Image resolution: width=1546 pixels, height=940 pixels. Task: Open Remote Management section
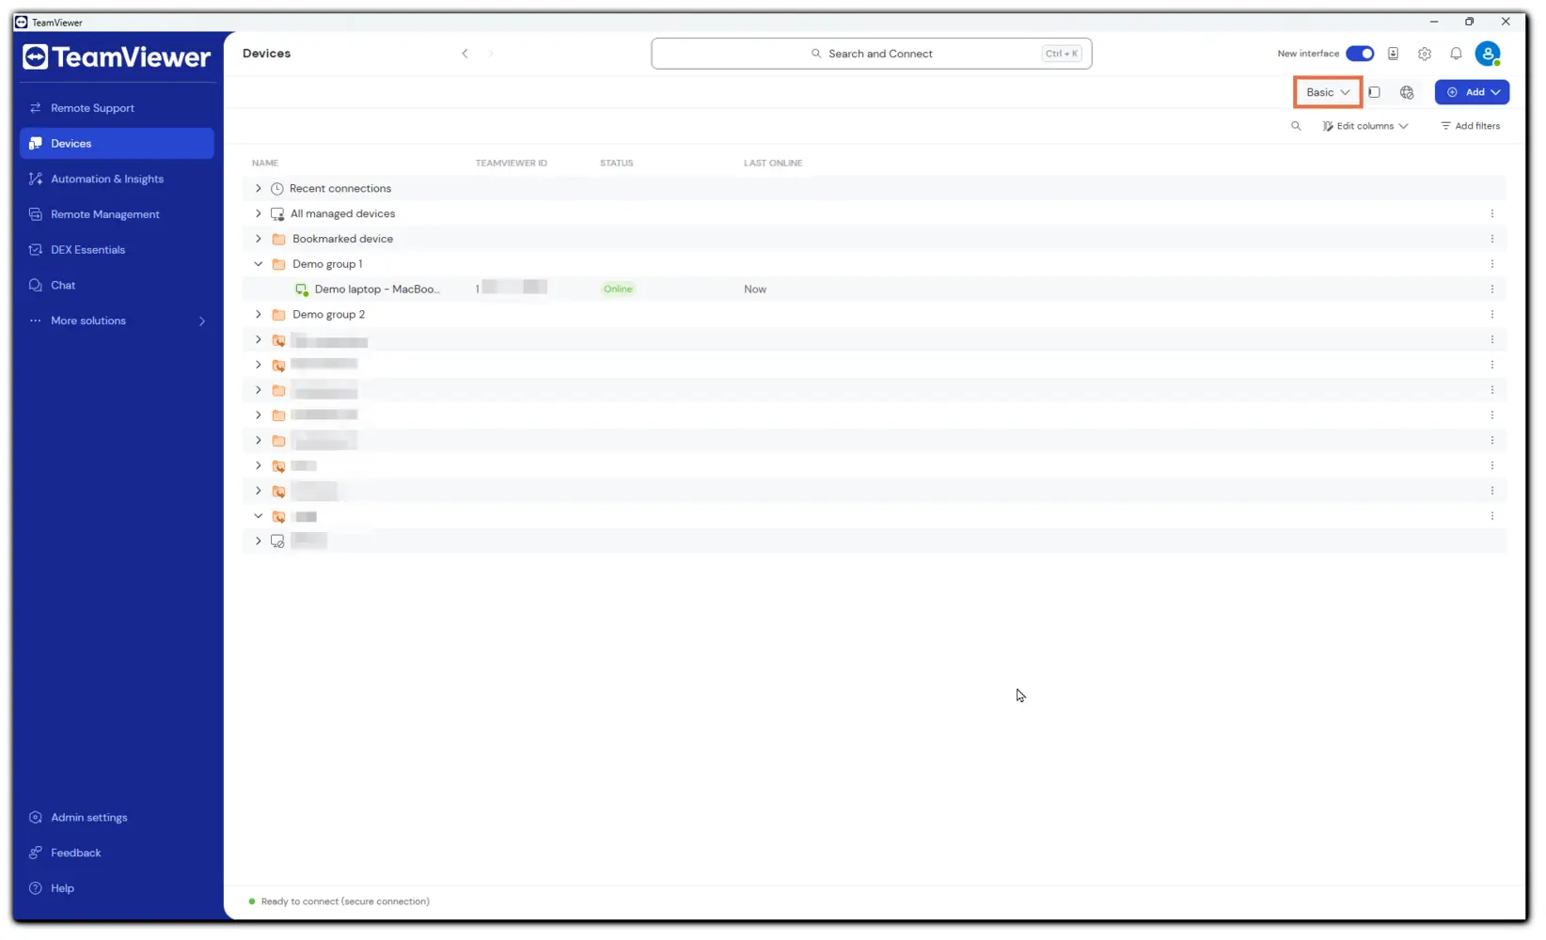[117, 214]
